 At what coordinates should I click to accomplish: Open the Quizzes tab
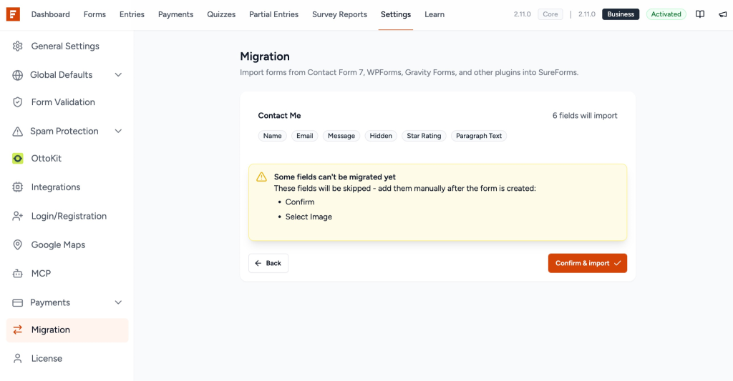coord(221,14)
